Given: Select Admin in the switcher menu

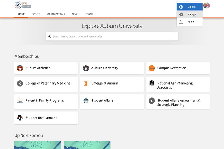Looking at the screenshot, I should (x=189, y=22).
